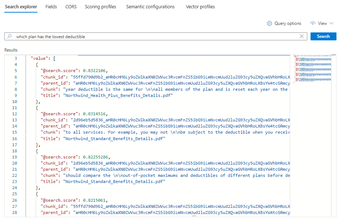Click chunk_id value on line 6
Viewport: 339px width, 219px height.
(x=180, y=77)
